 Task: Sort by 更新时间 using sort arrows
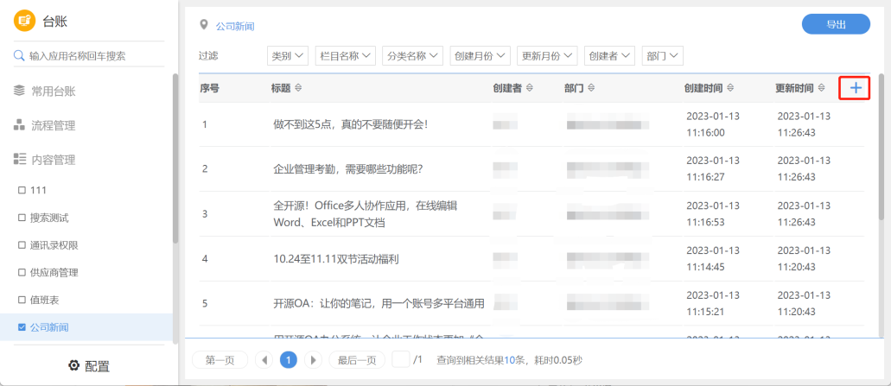(x=822, y=88)
